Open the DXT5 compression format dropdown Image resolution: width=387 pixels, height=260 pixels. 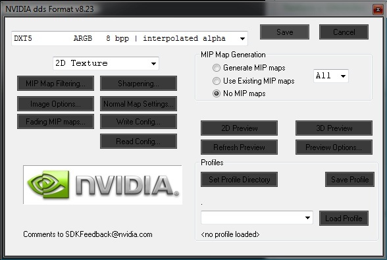click(x=129, y=39)
